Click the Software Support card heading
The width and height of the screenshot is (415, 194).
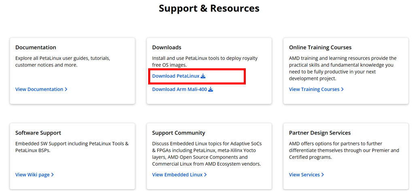coord(38,133)
